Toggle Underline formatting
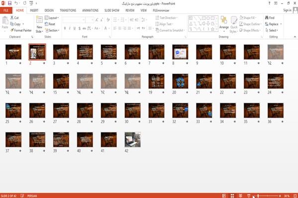Image resolution: width=298 pixels, height=198 pixels. point(75,28)
